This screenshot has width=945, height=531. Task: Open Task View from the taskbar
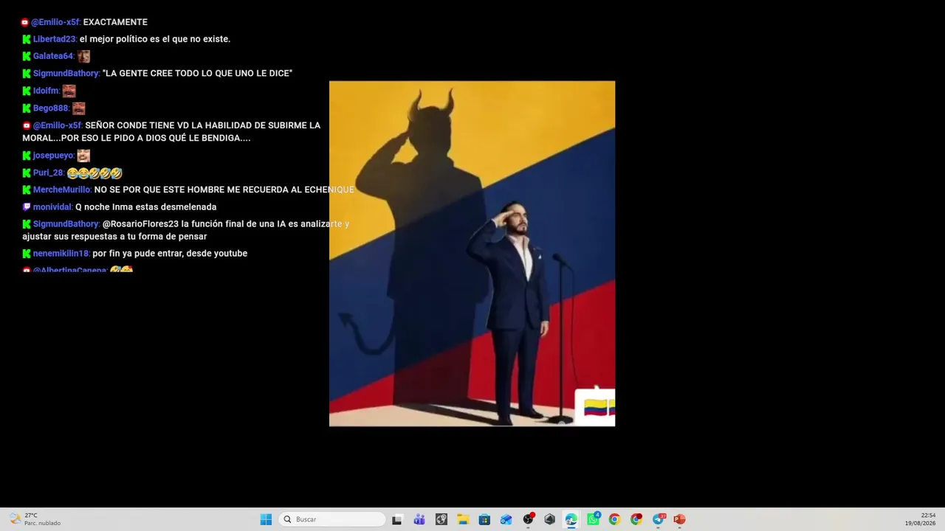[x=396, y=519]
